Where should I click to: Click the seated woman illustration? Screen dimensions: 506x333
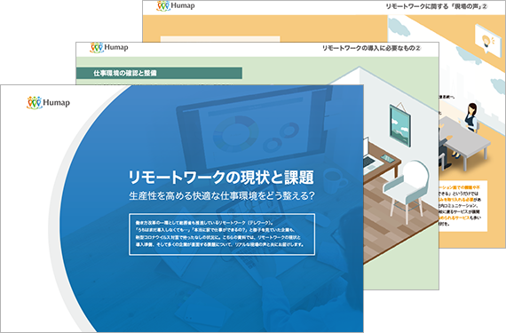click(470, 117)
